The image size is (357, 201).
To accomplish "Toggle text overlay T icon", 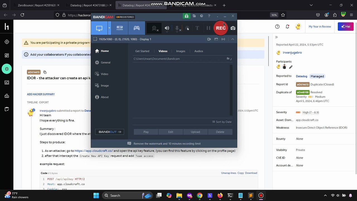I will (197, 28).
